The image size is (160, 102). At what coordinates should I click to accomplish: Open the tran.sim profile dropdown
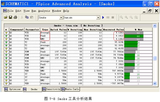click(98, 17)
